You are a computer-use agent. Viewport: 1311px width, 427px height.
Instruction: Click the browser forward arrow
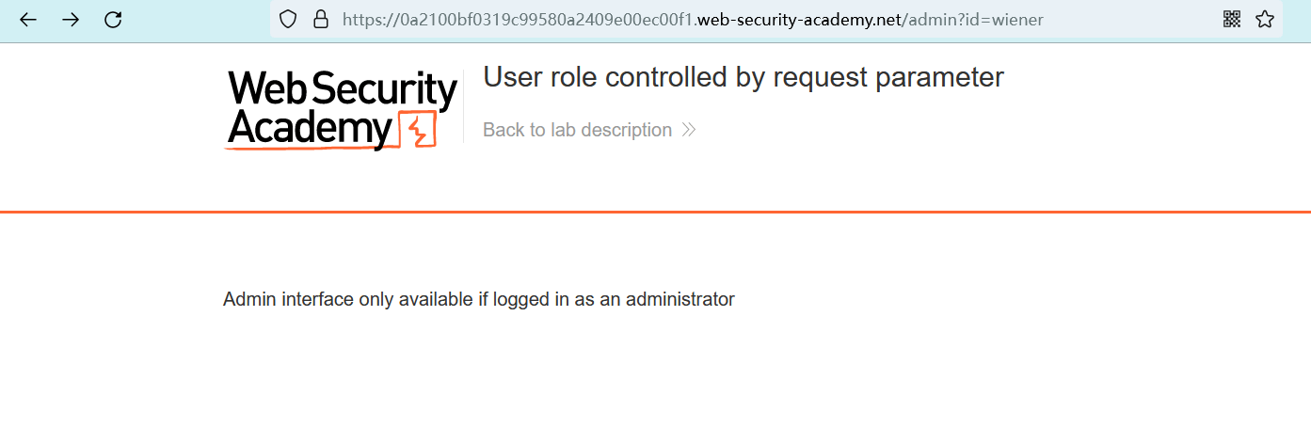click(71, 19)
